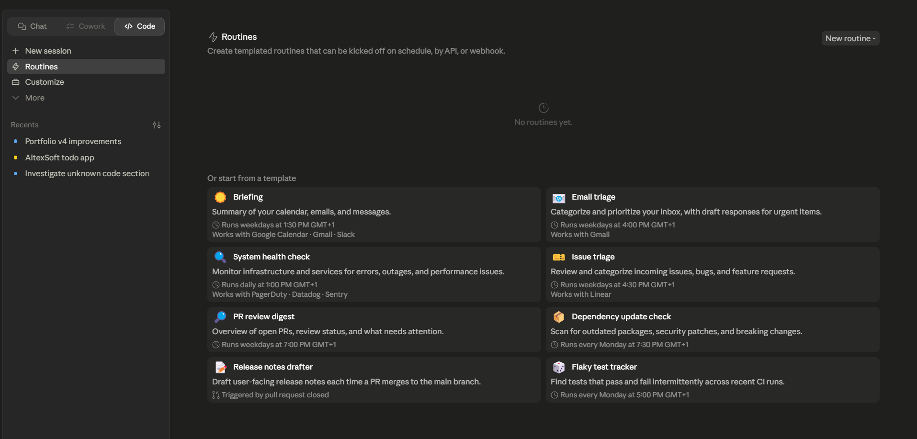Select the Code tab
917x439 pixels.
[x=140, y=26]
